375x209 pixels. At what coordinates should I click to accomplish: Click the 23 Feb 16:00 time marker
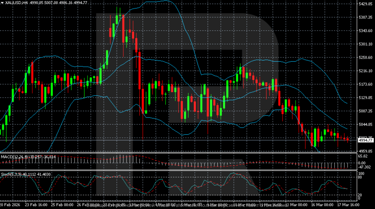(36, 205)
